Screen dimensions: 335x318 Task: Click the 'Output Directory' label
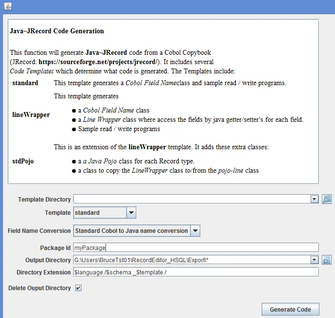click(x=48, y=260)
